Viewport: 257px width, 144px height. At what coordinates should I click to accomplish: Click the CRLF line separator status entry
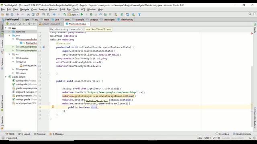(x=207, y=138)
